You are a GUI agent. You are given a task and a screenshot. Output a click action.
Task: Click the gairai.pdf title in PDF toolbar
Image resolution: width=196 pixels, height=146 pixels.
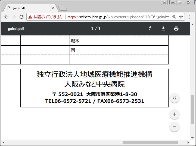pyautogui.click(x=16, y=29)
